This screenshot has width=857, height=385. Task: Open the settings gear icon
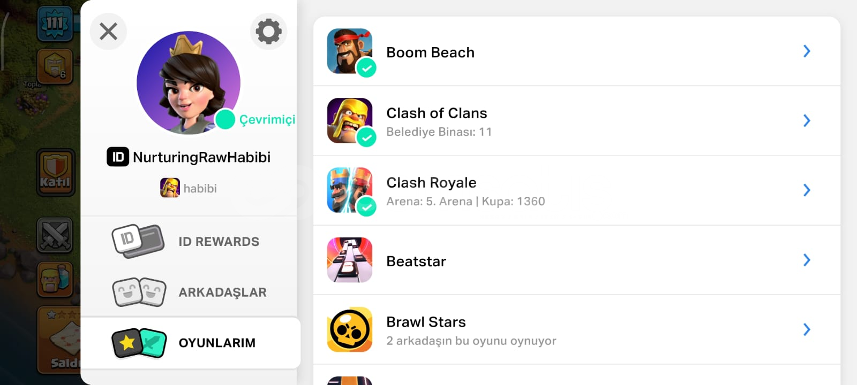[268, 32]
